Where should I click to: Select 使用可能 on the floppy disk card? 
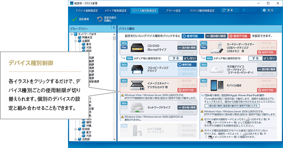pos(187,64)
